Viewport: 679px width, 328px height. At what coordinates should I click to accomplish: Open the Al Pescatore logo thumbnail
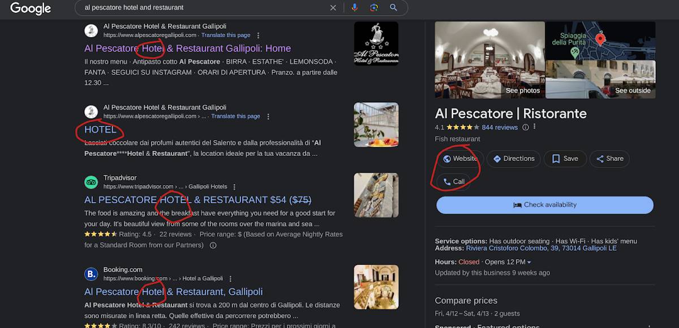[x=376, y=43]
